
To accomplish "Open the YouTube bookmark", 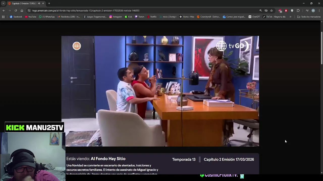I will click(31, 17).
